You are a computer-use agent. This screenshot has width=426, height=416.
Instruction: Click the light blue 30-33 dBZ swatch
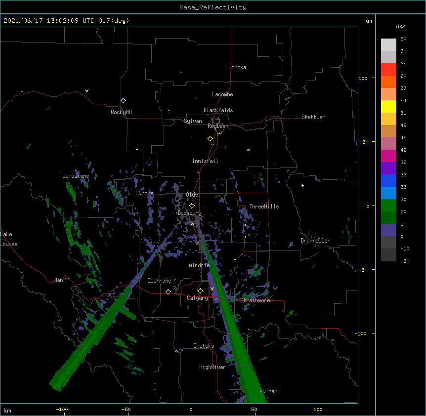pyautogui.click(x=388, y=193)
